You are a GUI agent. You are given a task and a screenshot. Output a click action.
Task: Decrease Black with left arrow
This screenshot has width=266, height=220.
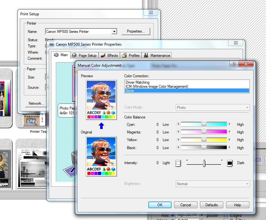click(x=178, y=148)
